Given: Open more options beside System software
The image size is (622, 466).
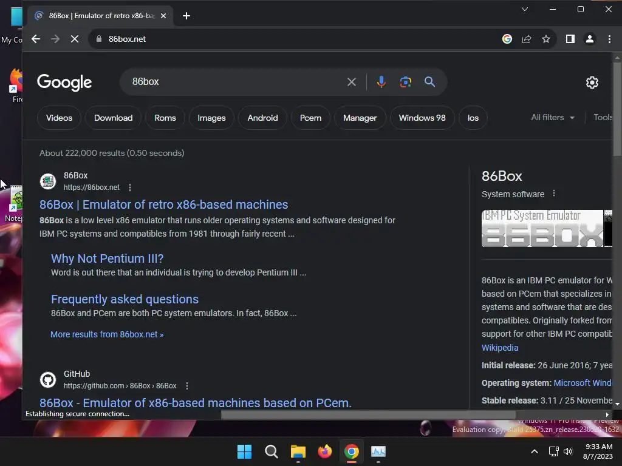Looking at the screenshot, I should 554,194.
